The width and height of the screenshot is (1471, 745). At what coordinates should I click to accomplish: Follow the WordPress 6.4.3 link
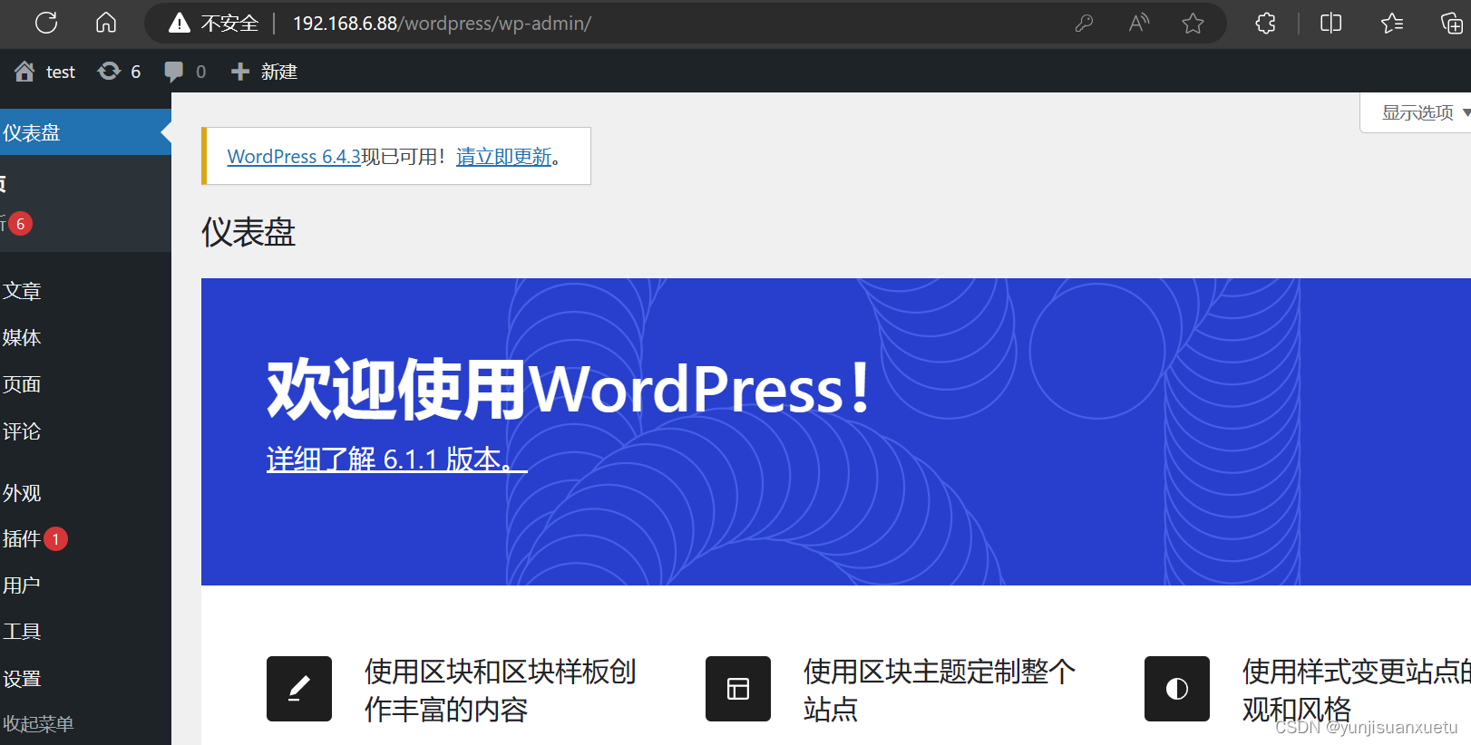coord(294,157)
